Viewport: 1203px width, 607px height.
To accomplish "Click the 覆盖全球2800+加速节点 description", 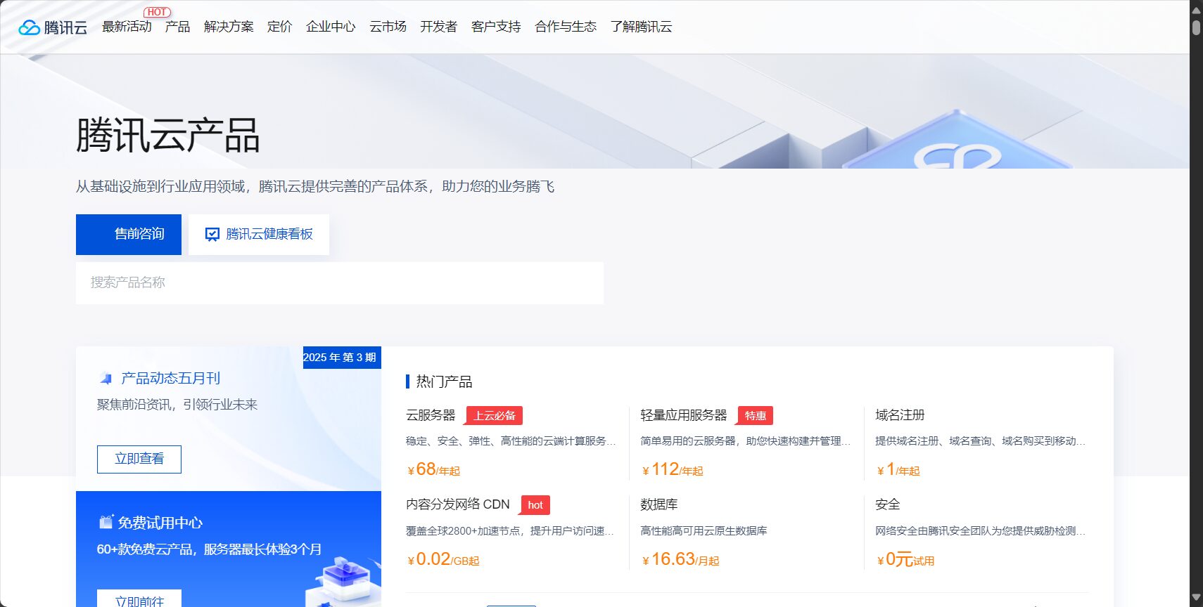I will click(510, 531).
